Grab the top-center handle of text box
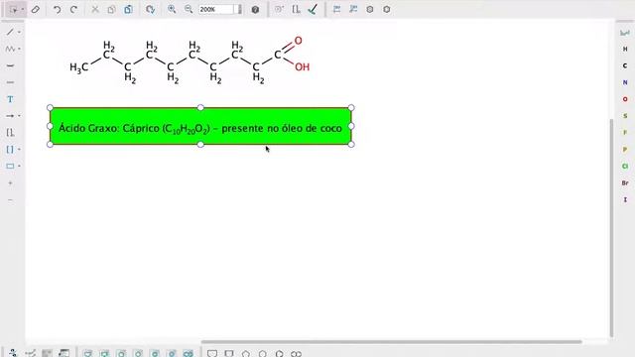Viewport: 635px width, 357px height. point(200,107)
